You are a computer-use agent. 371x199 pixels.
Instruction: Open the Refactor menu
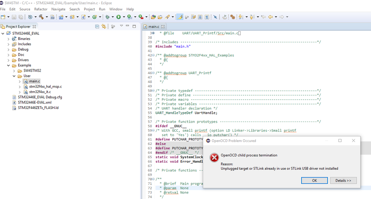[41, 9]
